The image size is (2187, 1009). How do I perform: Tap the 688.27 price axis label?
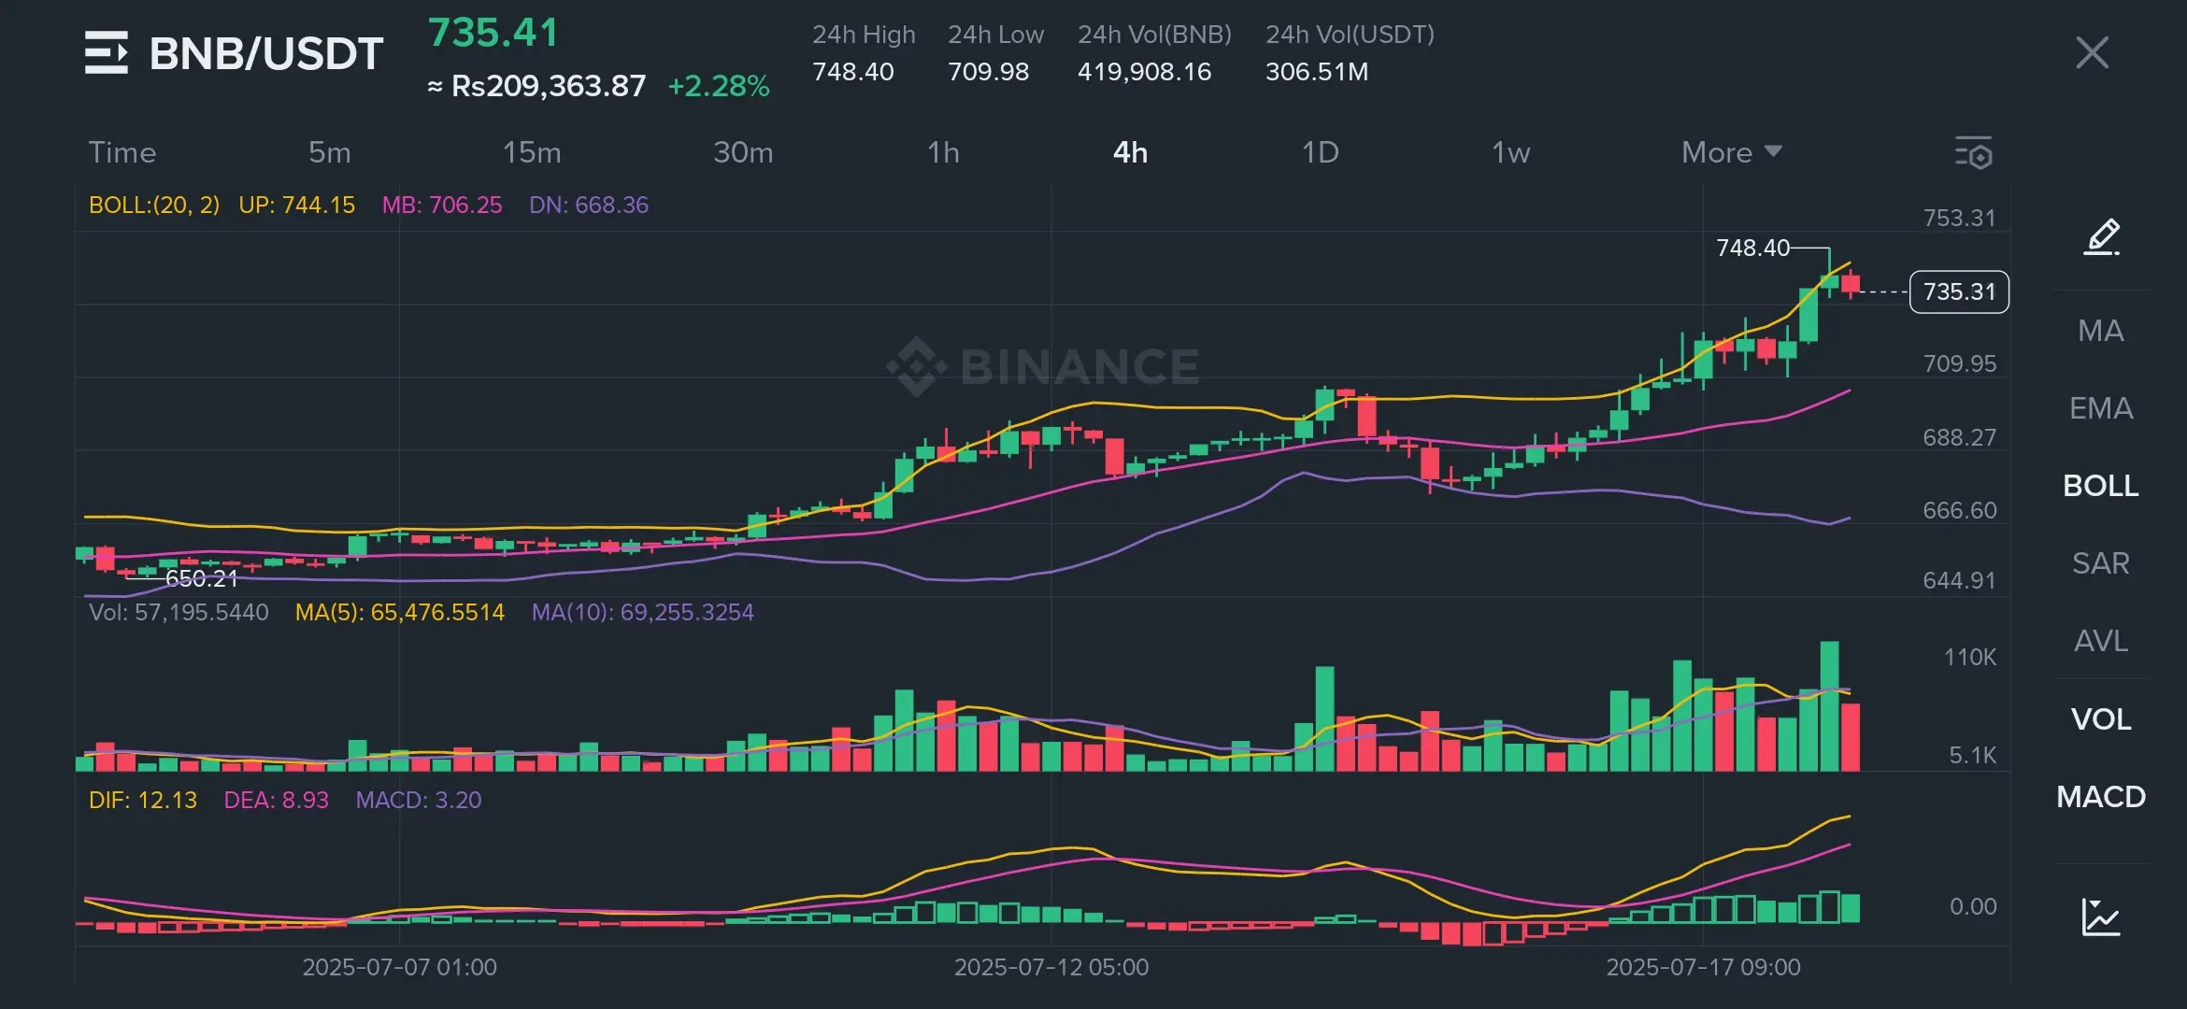(x=1959, y=437)
